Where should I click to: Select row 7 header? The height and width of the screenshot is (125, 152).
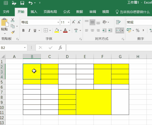point(2,92)
